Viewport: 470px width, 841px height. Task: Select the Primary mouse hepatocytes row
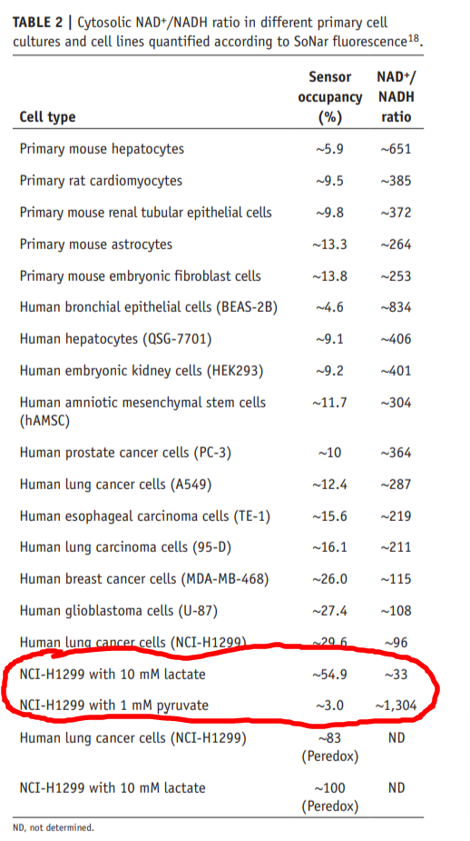216,148
